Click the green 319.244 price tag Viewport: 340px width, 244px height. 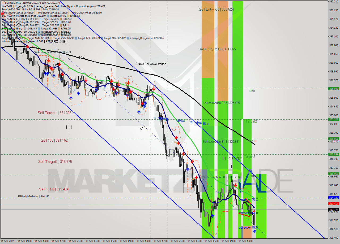(334, 154)
